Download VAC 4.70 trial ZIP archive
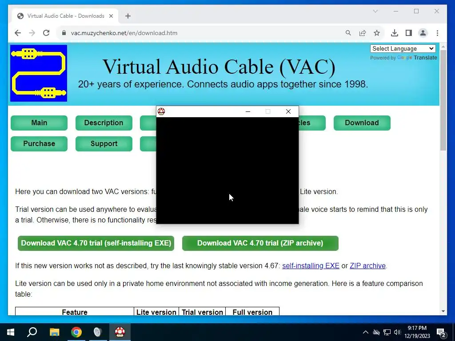 [260, 243]
